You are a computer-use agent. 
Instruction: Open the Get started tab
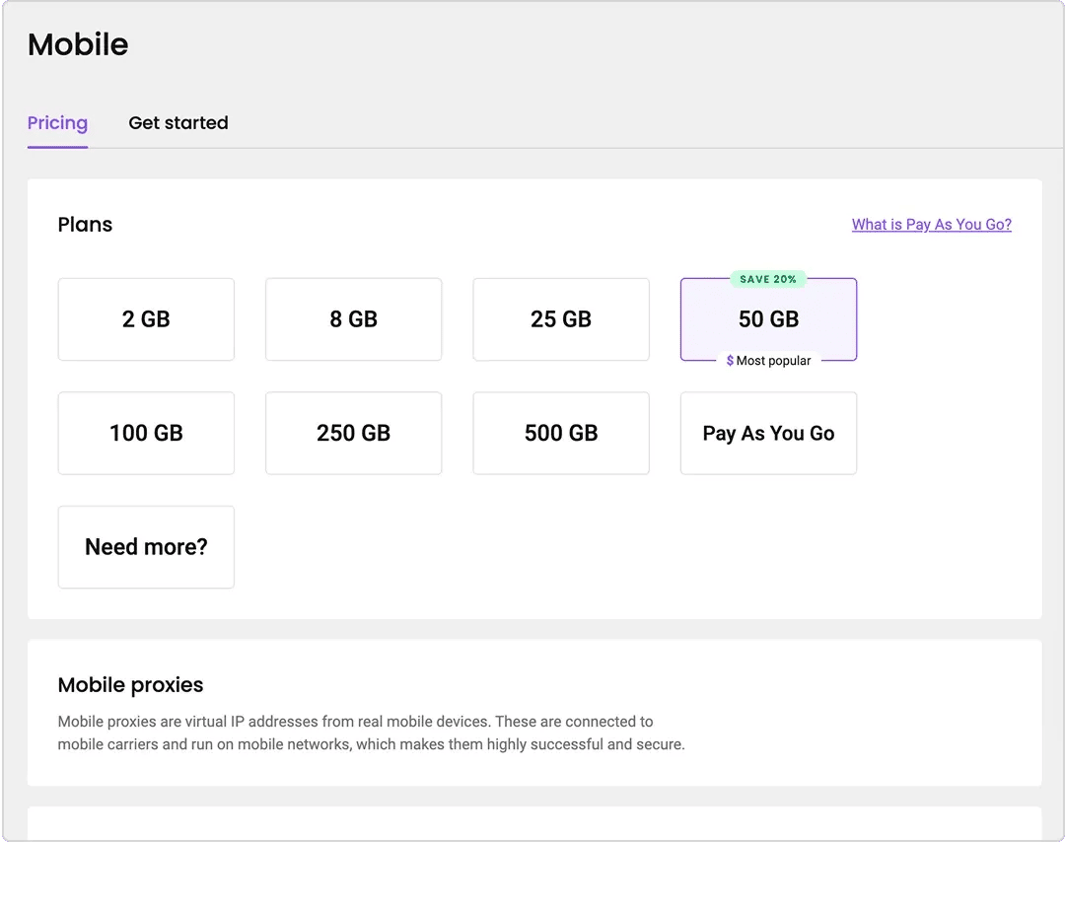pos(177,123)
